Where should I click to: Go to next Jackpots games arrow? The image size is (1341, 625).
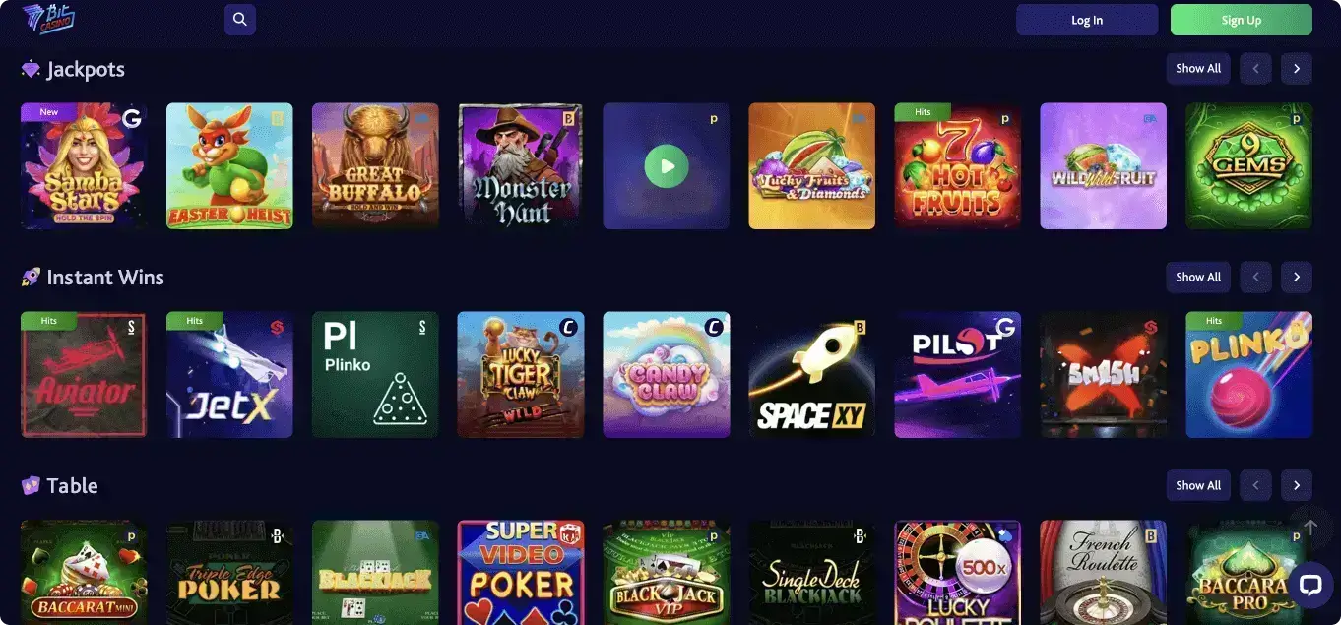[x=1297, y=69]
